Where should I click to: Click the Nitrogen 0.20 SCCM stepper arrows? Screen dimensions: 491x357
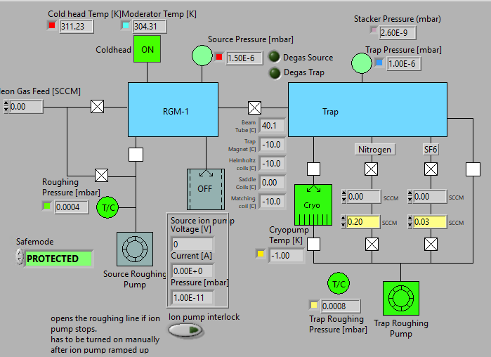(x=343, y=222)
